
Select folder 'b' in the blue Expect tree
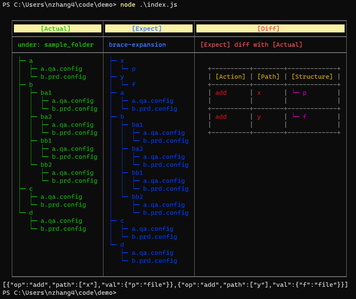pyautogui.click(x=122, y=117)
